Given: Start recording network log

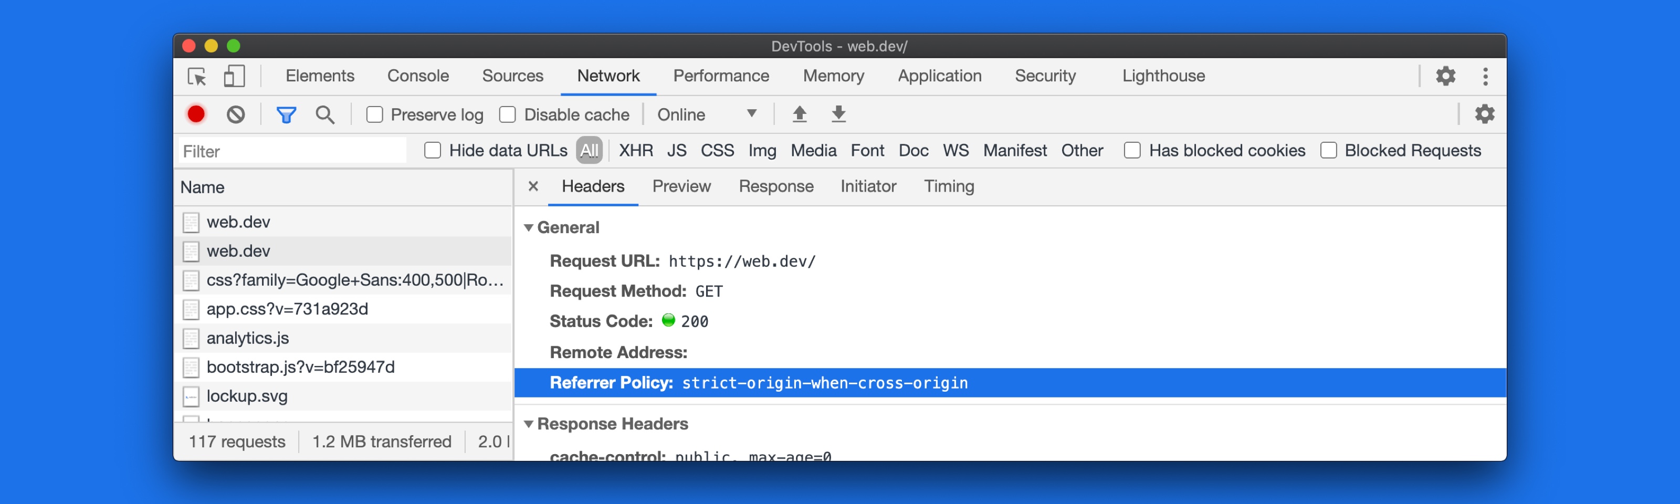Looking at the screenshot, I should tap(196, 114).
